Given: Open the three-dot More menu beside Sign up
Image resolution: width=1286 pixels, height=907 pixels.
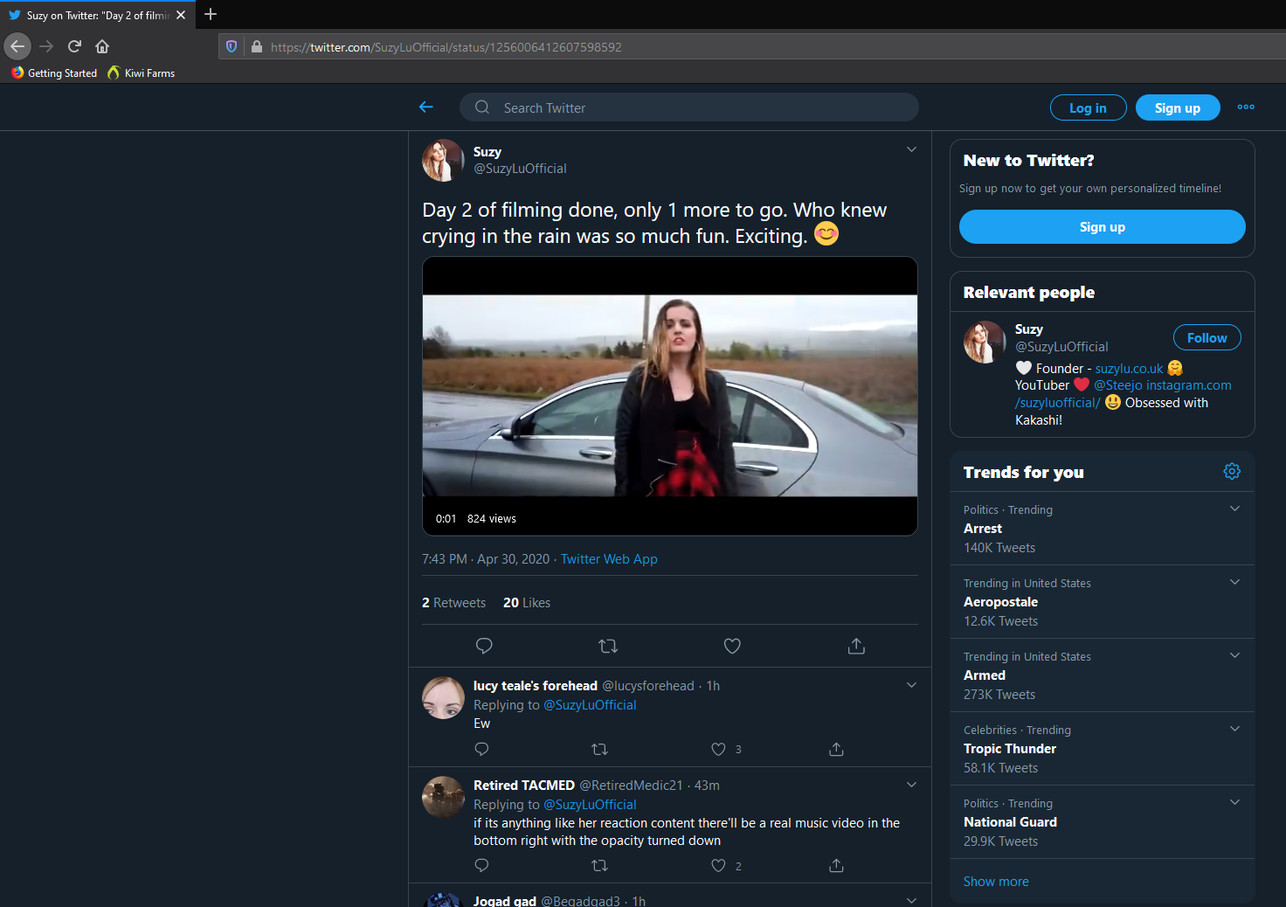Looking at the screenshot, I should coord(1246,107).
